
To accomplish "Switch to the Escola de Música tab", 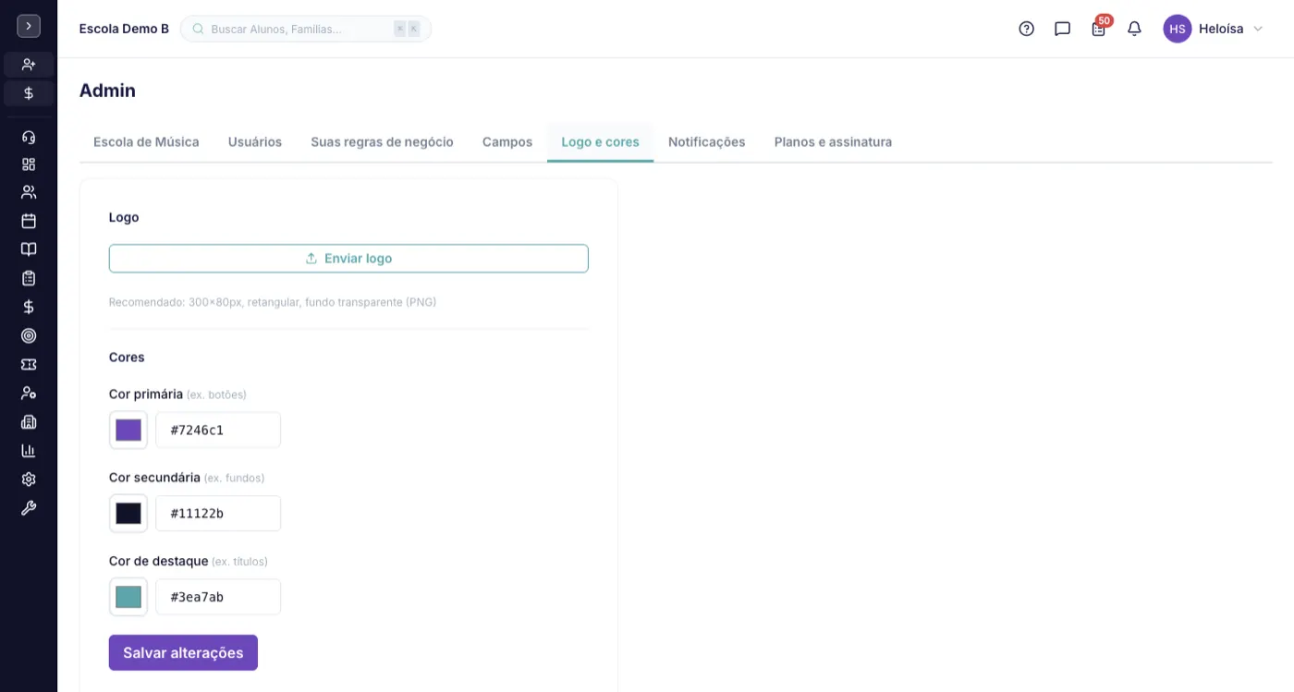I will point(146,142).
